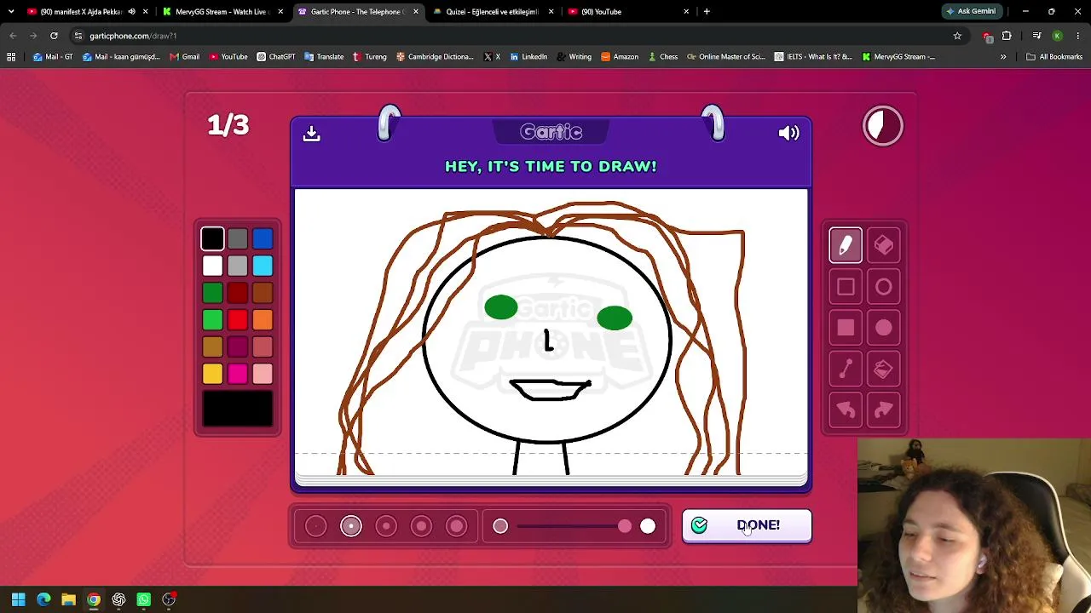
Task: Open the Chess bookmark
Action: coord(662,57)
